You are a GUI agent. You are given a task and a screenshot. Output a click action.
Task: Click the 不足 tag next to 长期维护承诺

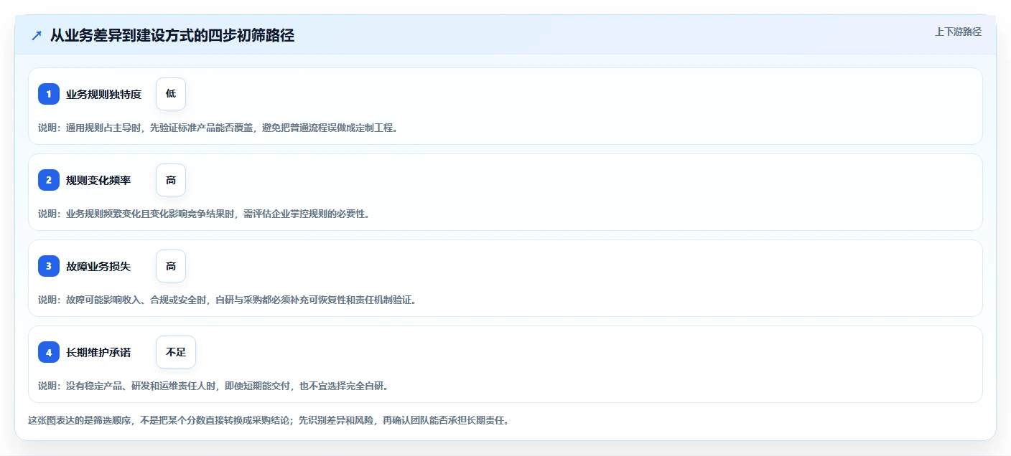(x=176, y=352)
